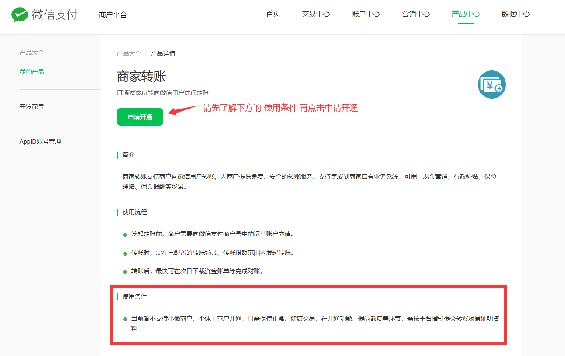The image size is (565, 356).
Task: Open the 营销中心 navigation tab
Action: click(416, 14)
